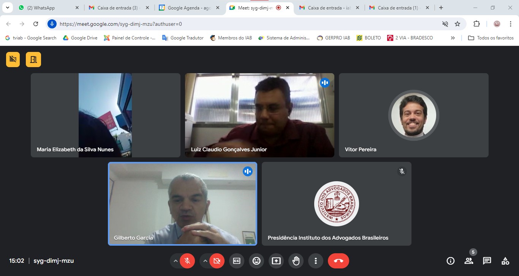Viewport: 519px width, 276px height.
Task: Open more options three-dot menu
Action: click(x=316, y=261)
